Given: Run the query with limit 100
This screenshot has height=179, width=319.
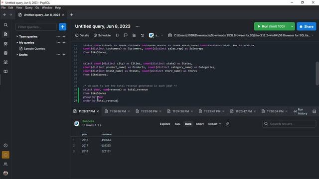Looking at the screenshot, I should tap(272, 26).
